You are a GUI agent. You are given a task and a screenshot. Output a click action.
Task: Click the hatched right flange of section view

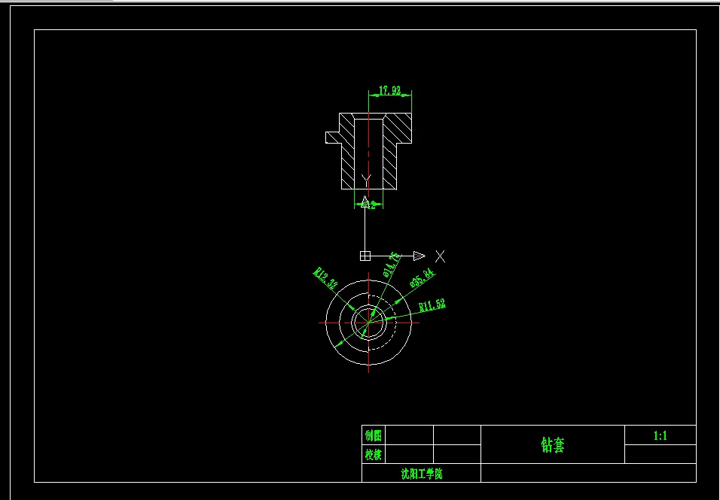tap(397, 128)
